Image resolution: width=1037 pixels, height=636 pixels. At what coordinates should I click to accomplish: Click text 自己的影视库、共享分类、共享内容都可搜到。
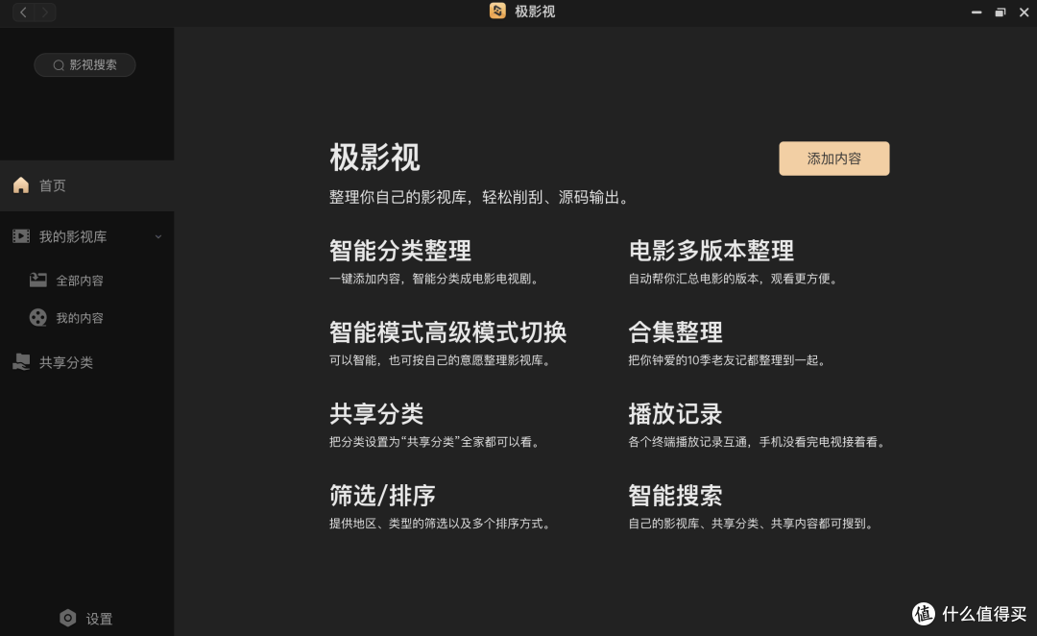click(x=753, y=524)
